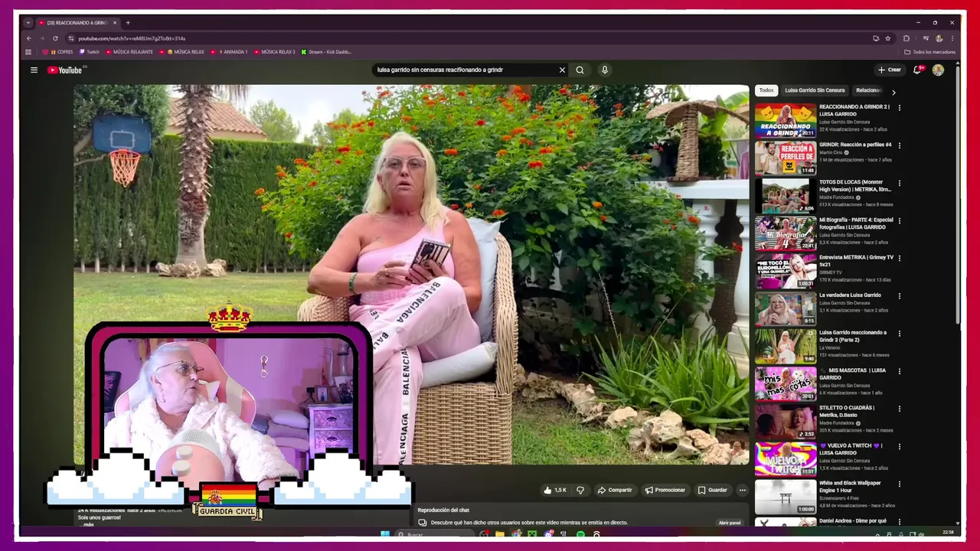Open options for Mi Biografía PARTE 4 video
This screenshot has width=980, height=551.
click(x=900, y=220)
